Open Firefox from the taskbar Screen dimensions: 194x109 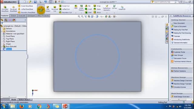click(22, 106)
